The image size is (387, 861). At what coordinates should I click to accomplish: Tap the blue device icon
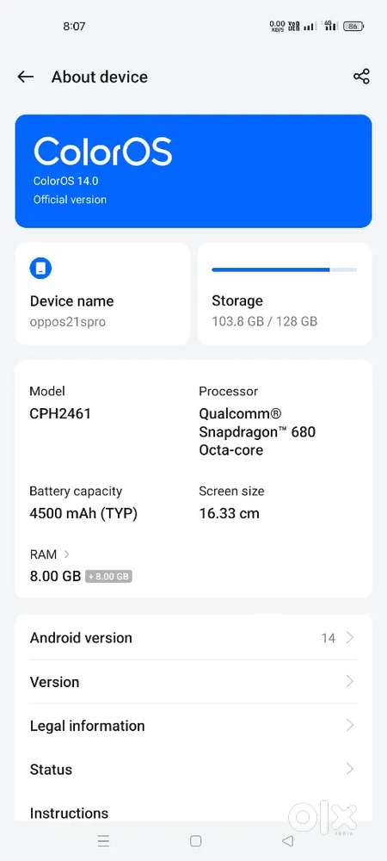tap(40, 269)
